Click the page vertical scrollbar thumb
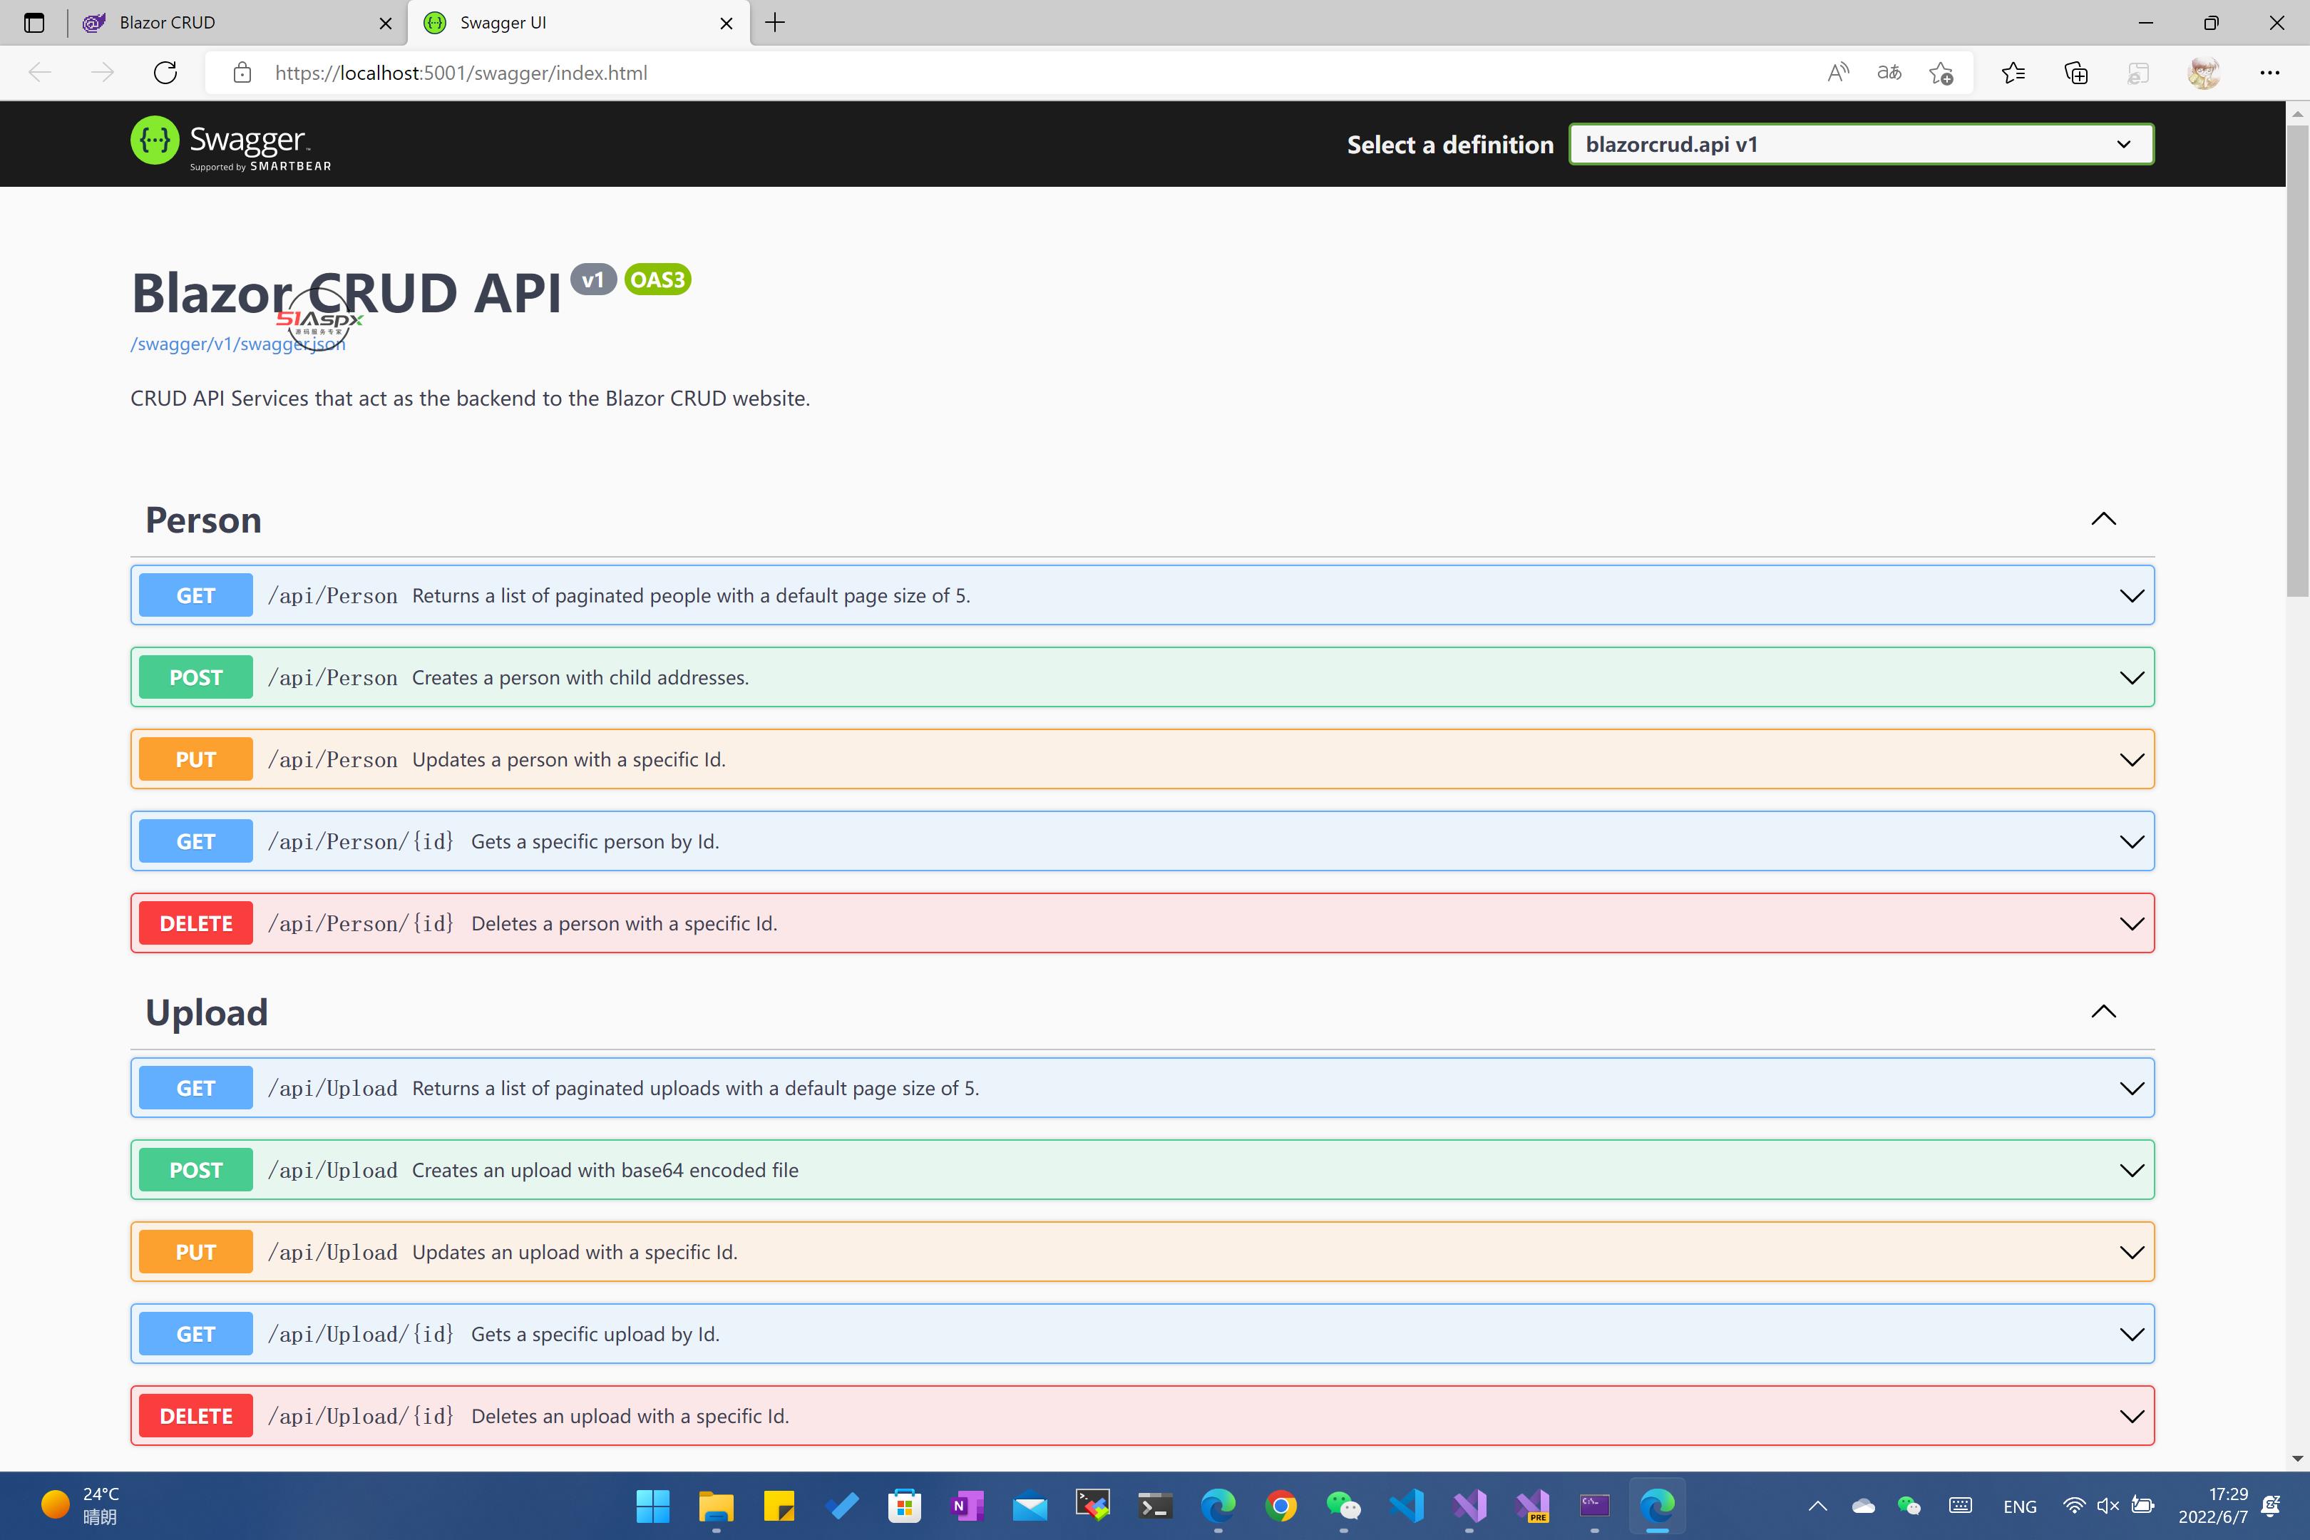The width and height of the screenshot is (2310, 1540). pyautogui.click(x=2297, y=359)
